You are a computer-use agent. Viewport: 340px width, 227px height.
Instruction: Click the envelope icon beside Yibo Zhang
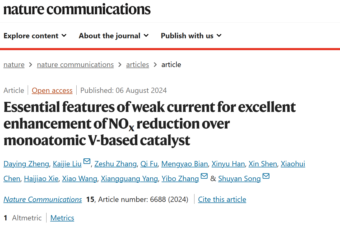[x=204, y=176]
